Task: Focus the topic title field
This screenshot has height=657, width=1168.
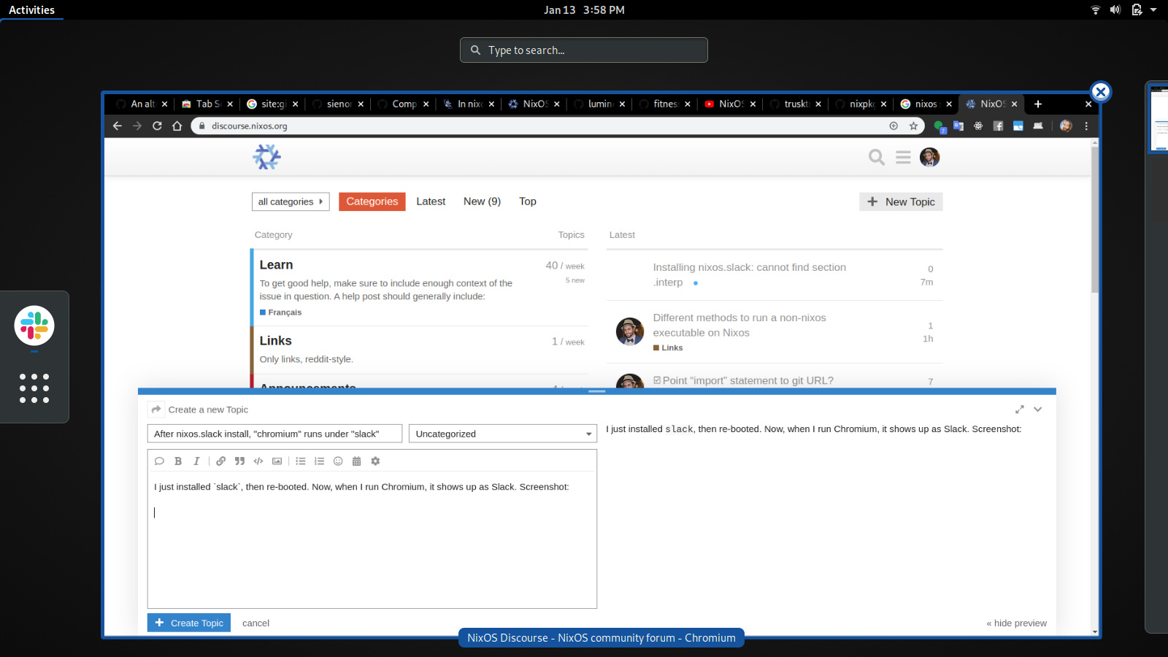Action: 274,434
